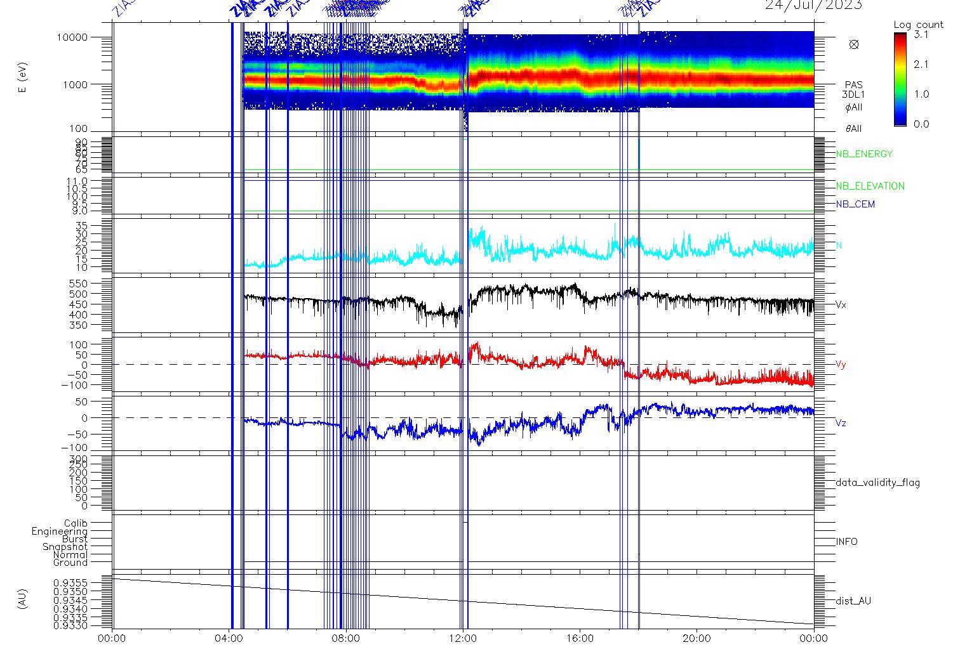This screenshot has height=647, width=960.
Task: Click the Engineering mode label
Action: tap(60, 532)
